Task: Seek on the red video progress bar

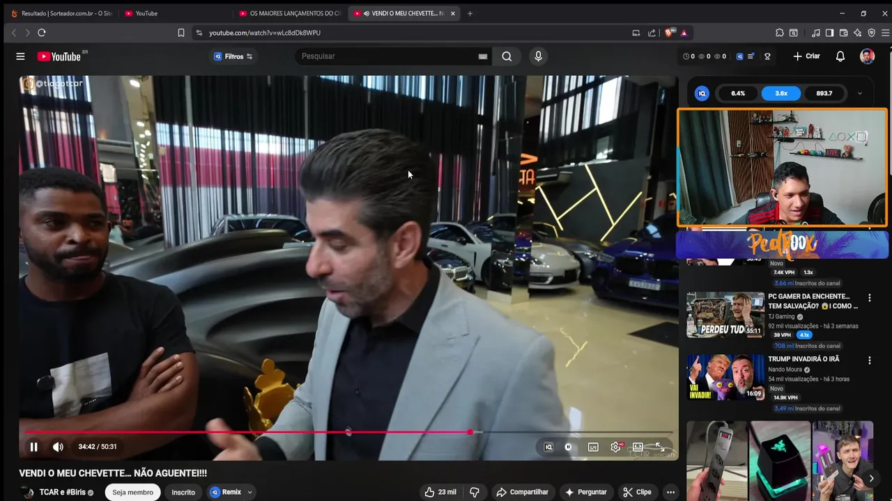Action: [x=348, y=432]
